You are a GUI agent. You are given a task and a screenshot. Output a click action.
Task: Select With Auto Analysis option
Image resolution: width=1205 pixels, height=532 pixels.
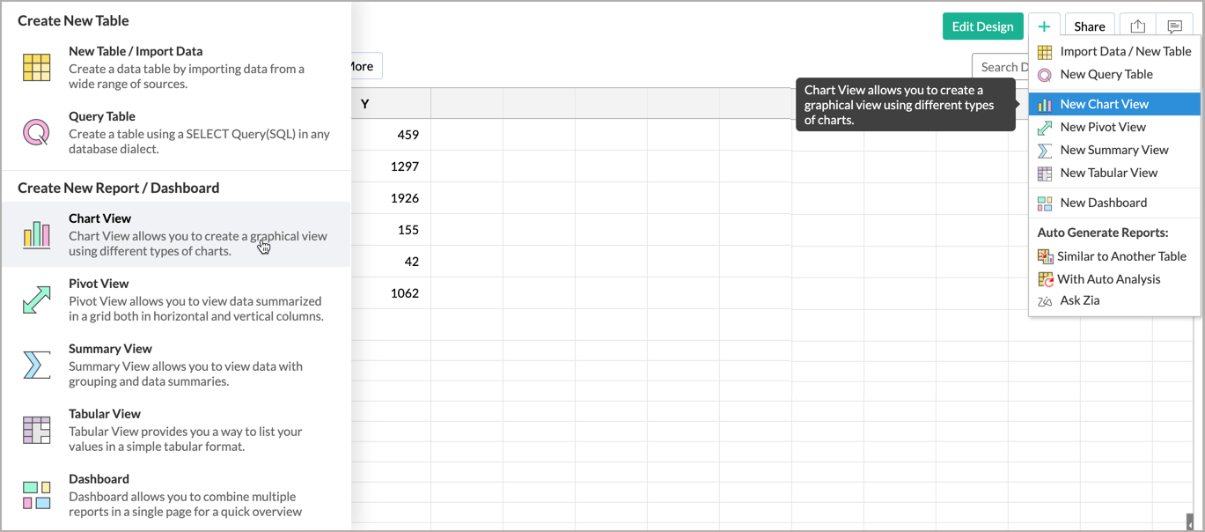[x=1108, y=279]
